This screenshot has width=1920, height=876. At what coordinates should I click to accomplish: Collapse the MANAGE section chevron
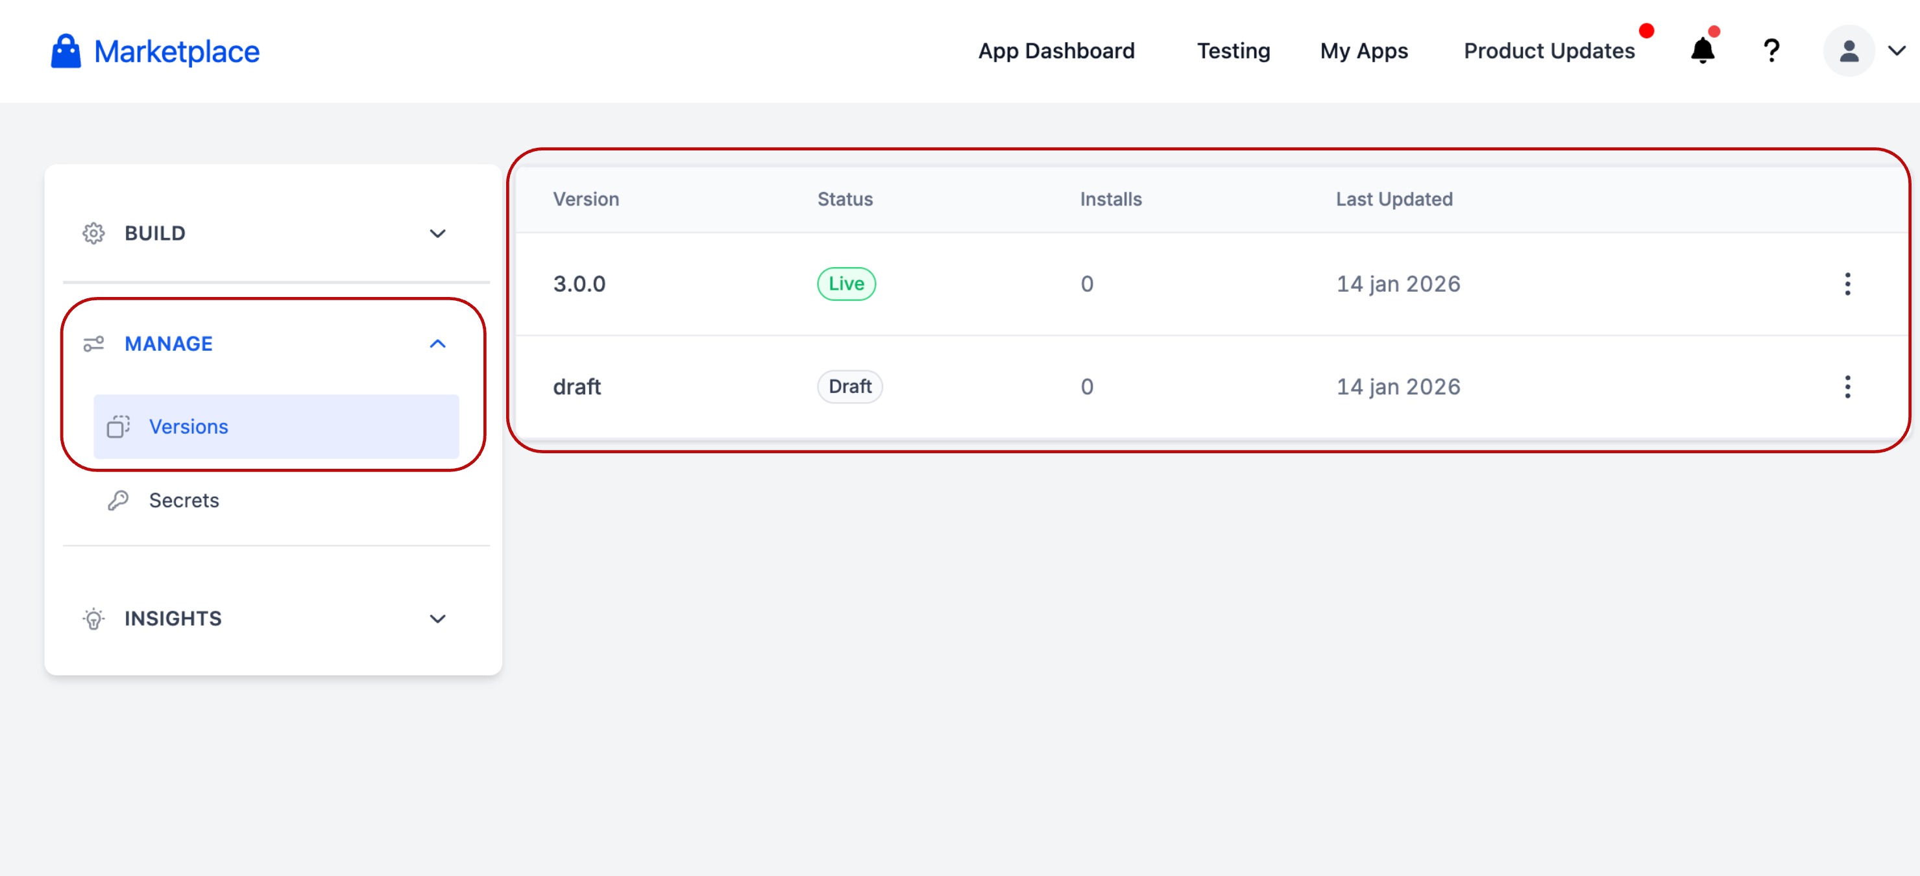437,344
